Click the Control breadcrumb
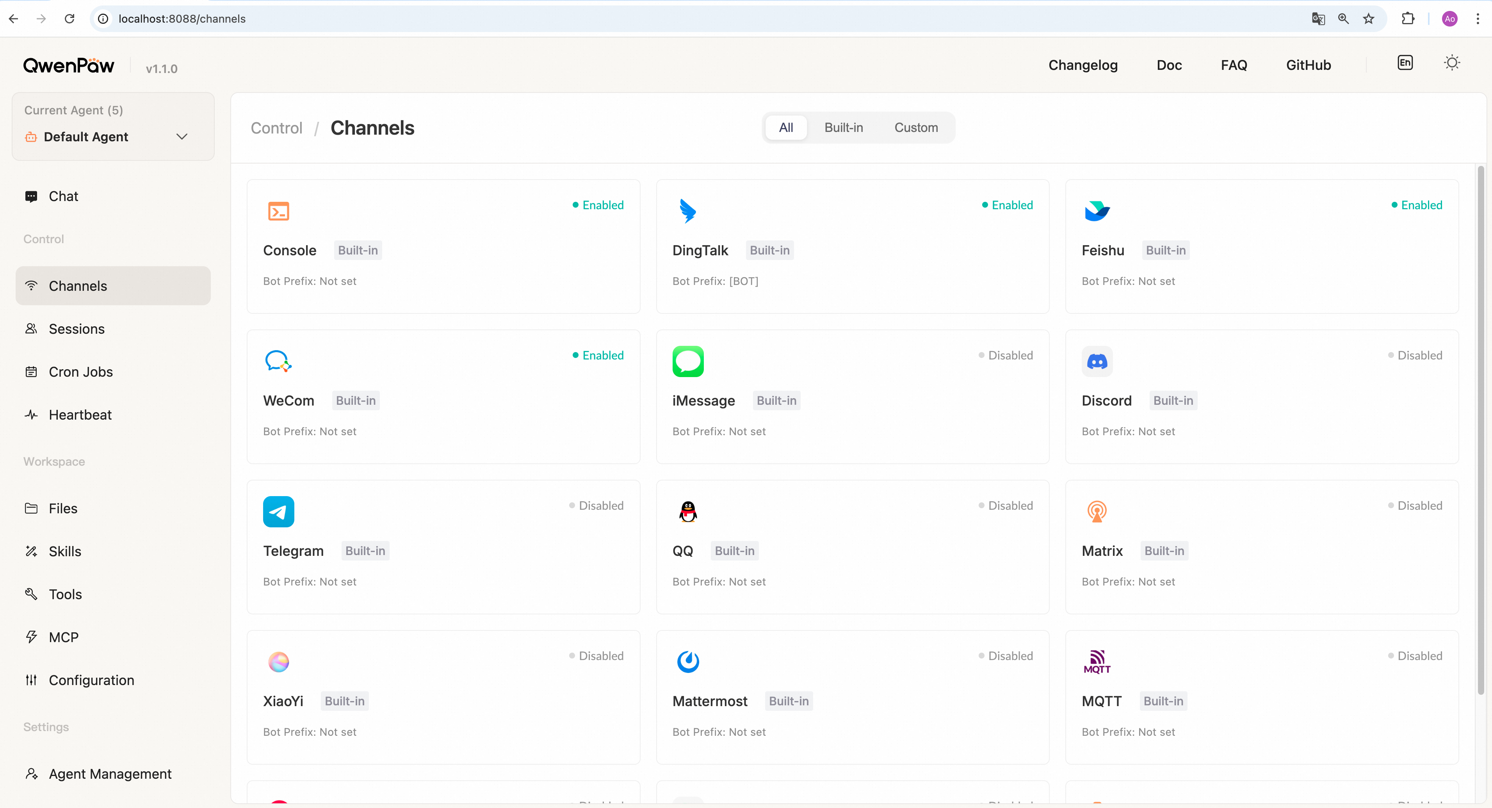The image size is (1492, 808). click(x=276, y=128)
